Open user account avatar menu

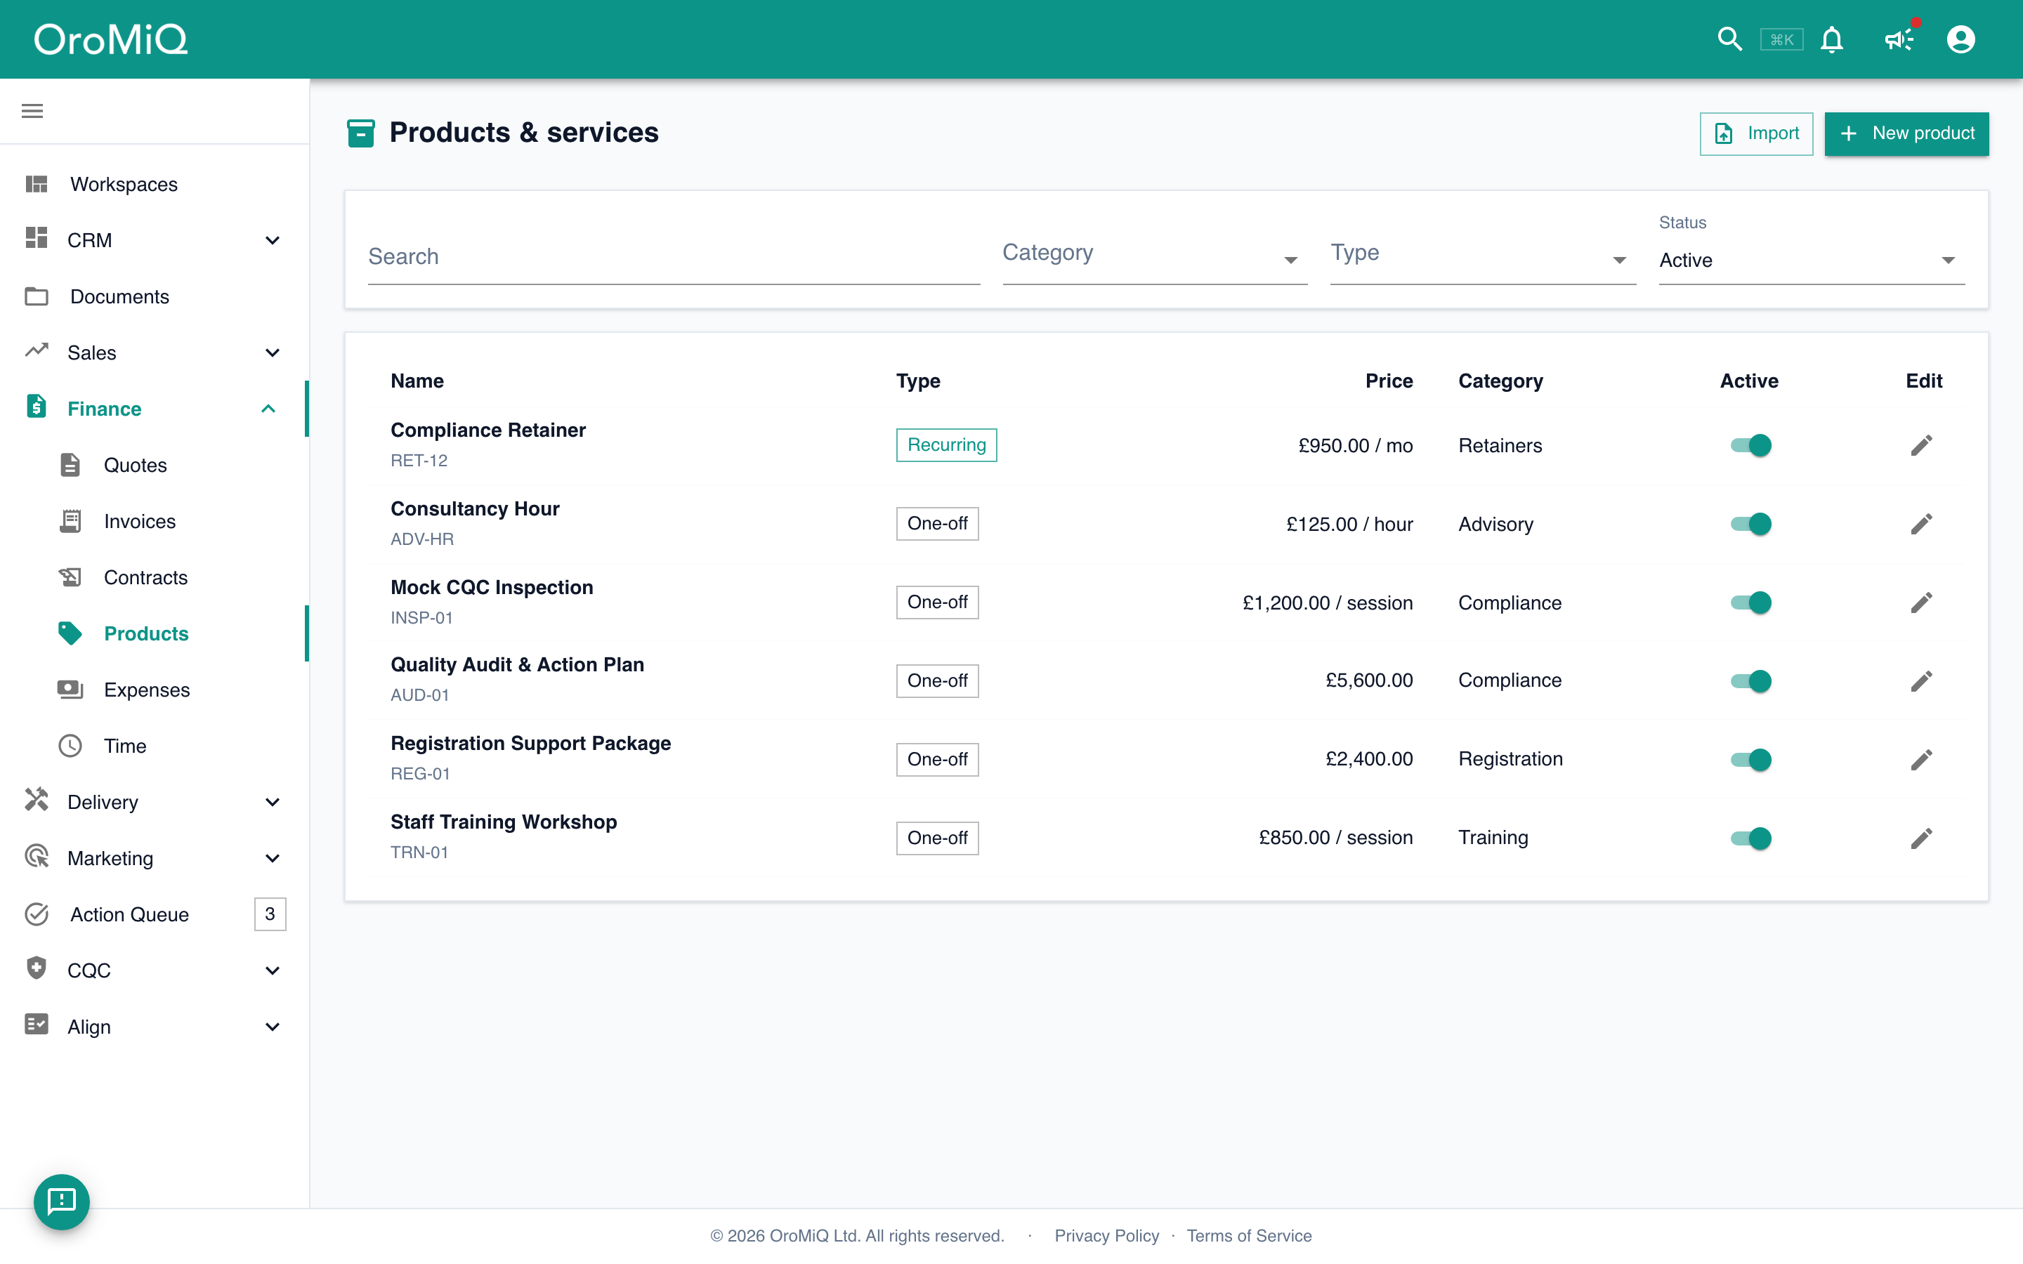(x=1960, y=39)
